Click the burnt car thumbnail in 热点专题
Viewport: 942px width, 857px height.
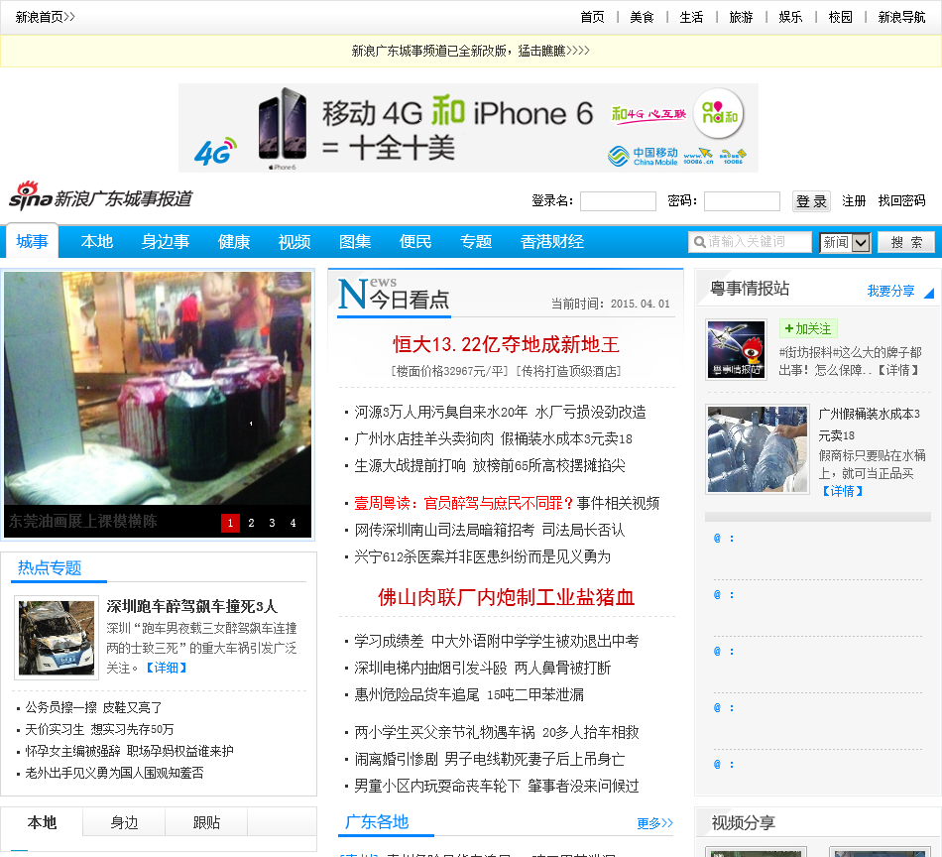coord(57,638)
